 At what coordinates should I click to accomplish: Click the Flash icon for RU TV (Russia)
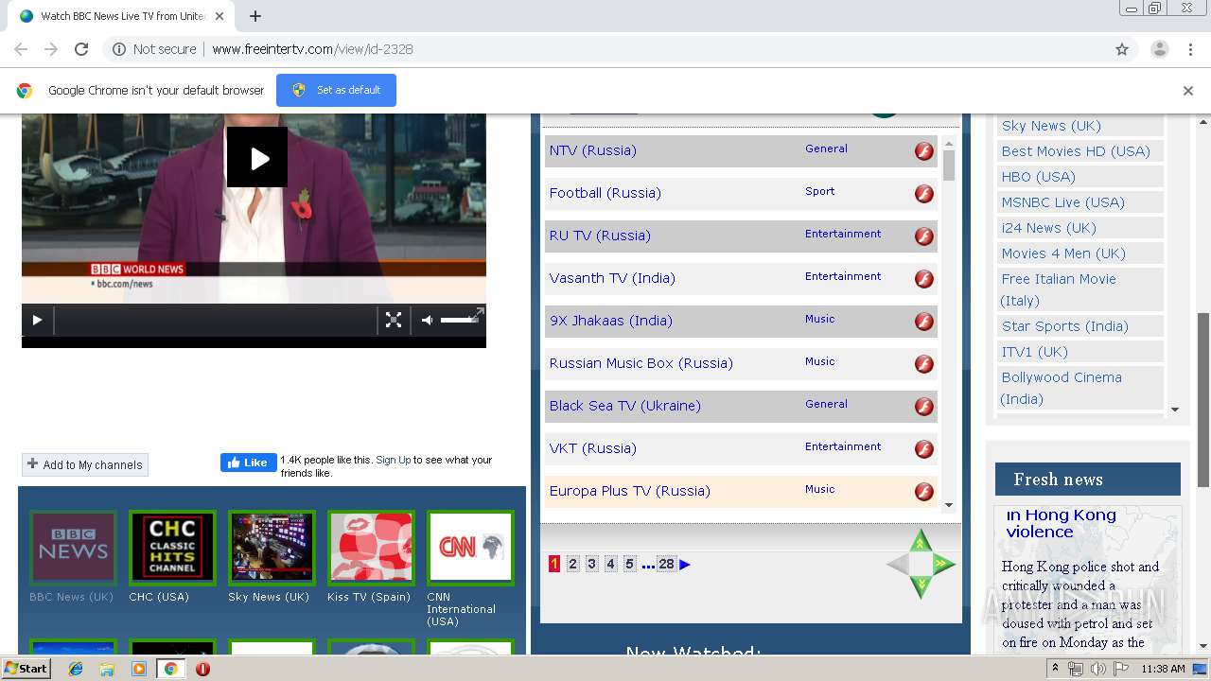coord(924,236)
